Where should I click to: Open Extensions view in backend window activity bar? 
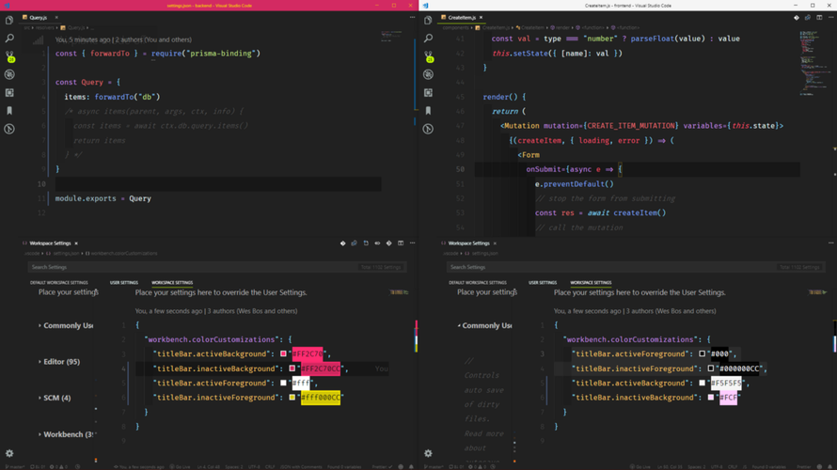[9, 93]
